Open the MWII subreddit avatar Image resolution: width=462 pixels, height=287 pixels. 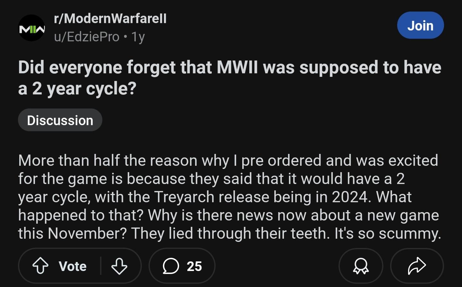[x=31, y=28]
